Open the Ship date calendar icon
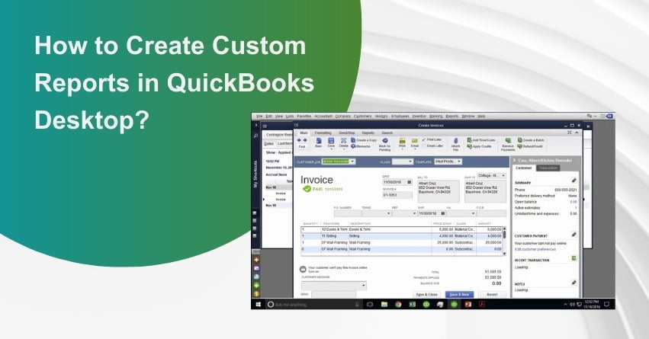The height and width of the screenshot is (339, 649). (x=442, y=213)
